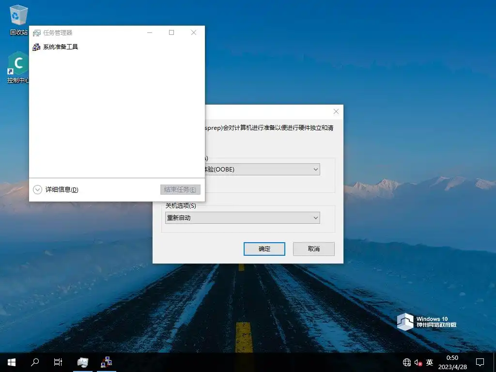Open the notification center icon

tap(480, 362)
